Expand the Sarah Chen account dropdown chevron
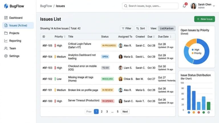219x123 pixels. pos(214,6)
